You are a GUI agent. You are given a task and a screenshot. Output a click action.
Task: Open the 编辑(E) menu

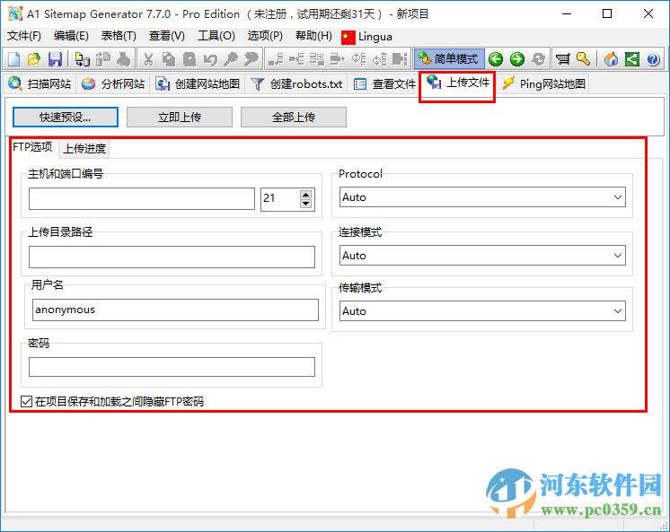click(x=71, y=36)
